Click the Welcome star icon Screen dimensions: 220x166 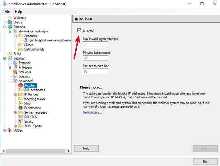[x=10, y=18]
